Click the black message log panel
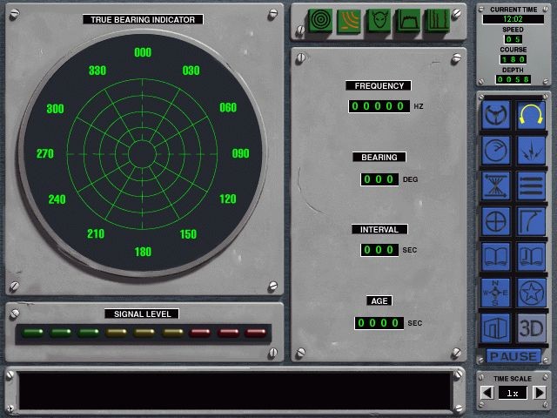The image size is (557, 418). coord(234,391)
